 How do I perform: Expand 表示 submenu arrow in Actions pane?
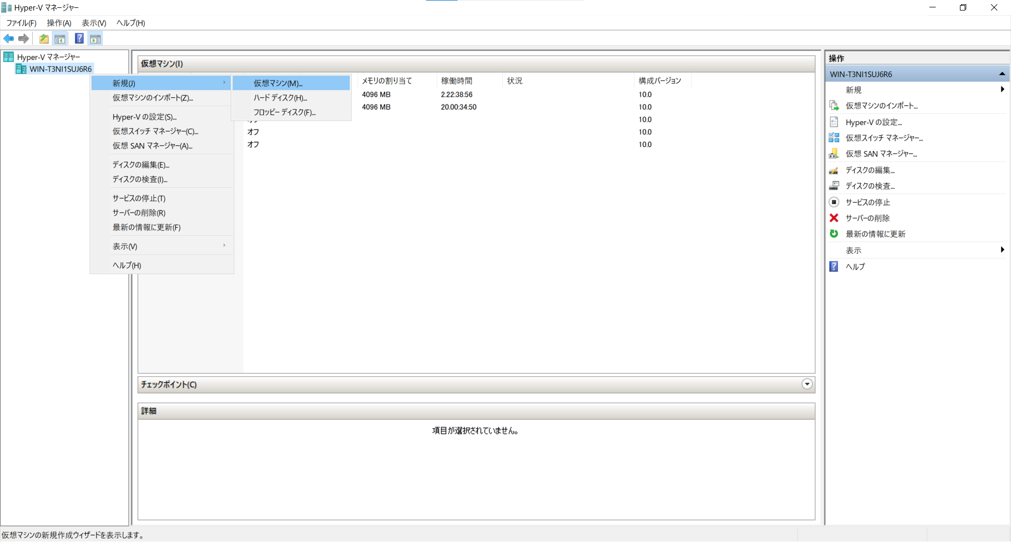(1003, 250)
